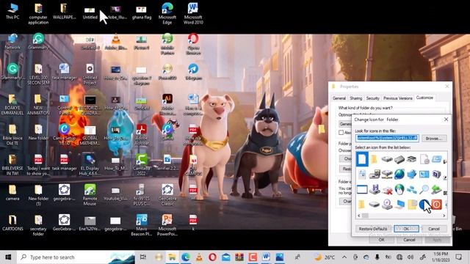Open the weather widget showing 26°C

click(x=325, y=257)
